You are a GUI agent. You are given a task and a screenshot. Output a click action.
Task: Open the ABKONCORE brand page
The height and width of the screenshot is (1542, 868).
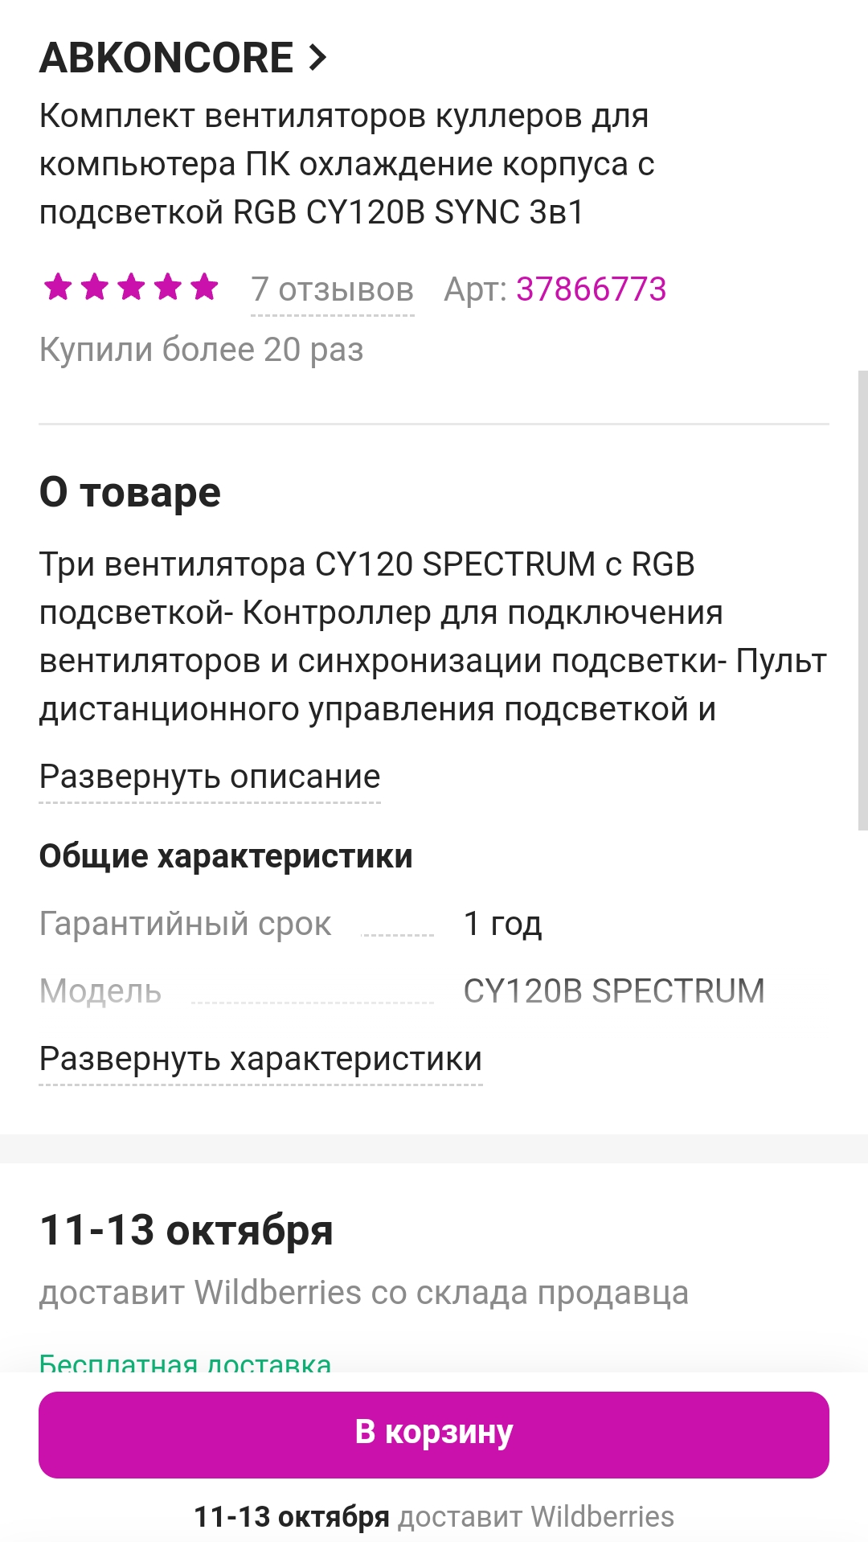tap(167, 58)
